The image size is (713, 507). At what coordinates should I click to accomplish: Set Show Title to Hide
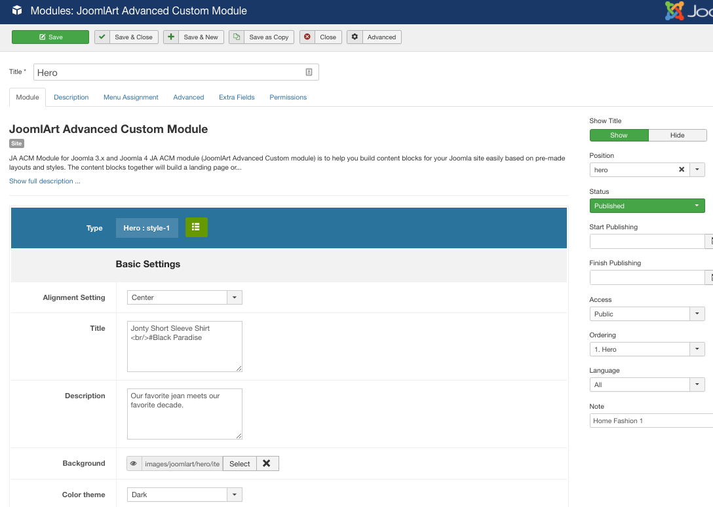pos(677,136)
